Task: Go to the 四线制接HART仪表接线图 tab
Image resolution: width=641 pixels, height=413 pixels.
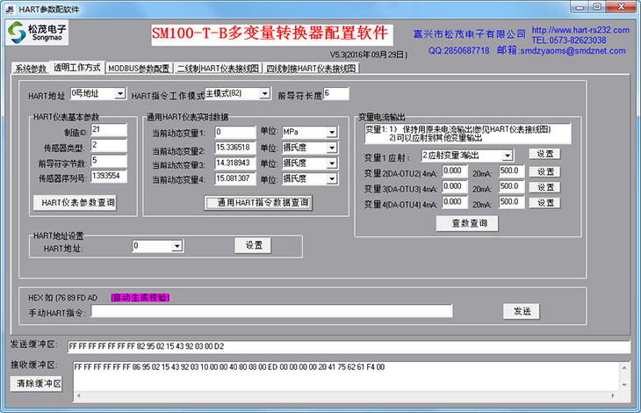Action: (x=311, y=69)
